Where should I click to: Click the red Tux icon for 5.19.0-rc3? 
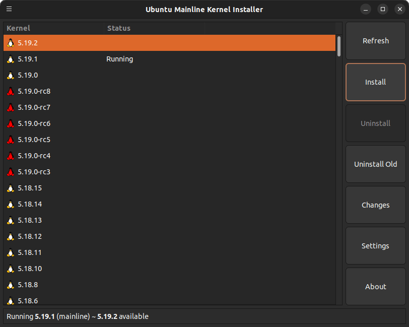point(11,172)
